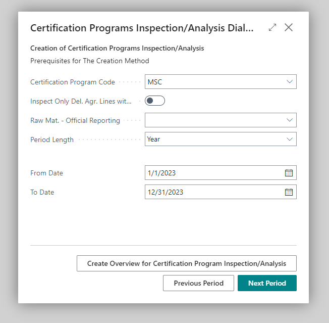Click the chevron arrow in Certification Program Code
Image resolution: width=329 pixels, height=323 pixels.
(290, 82)
